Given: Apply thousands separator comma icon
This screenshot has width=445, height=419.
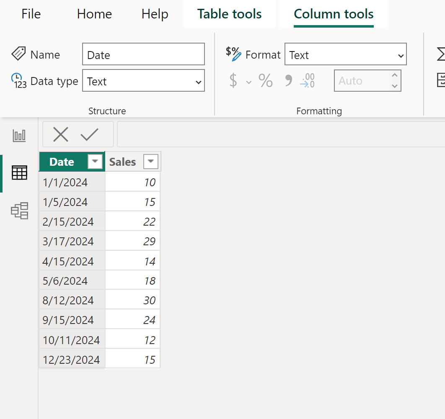Looking at the screenshot, I should [x=288, y=80].
